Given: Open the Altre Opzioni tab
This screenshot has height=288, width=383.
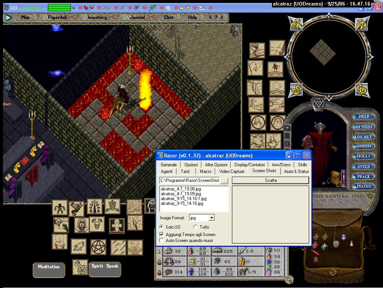Looking at the screenshot, I should click(216, 165).
